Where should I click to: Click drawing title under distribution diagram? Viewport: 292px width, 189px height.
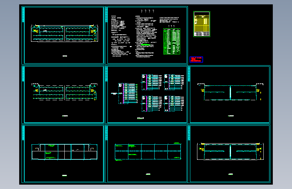(140, 118)
